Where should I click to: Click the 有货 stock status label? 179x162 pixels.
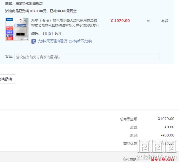[165, 21]
